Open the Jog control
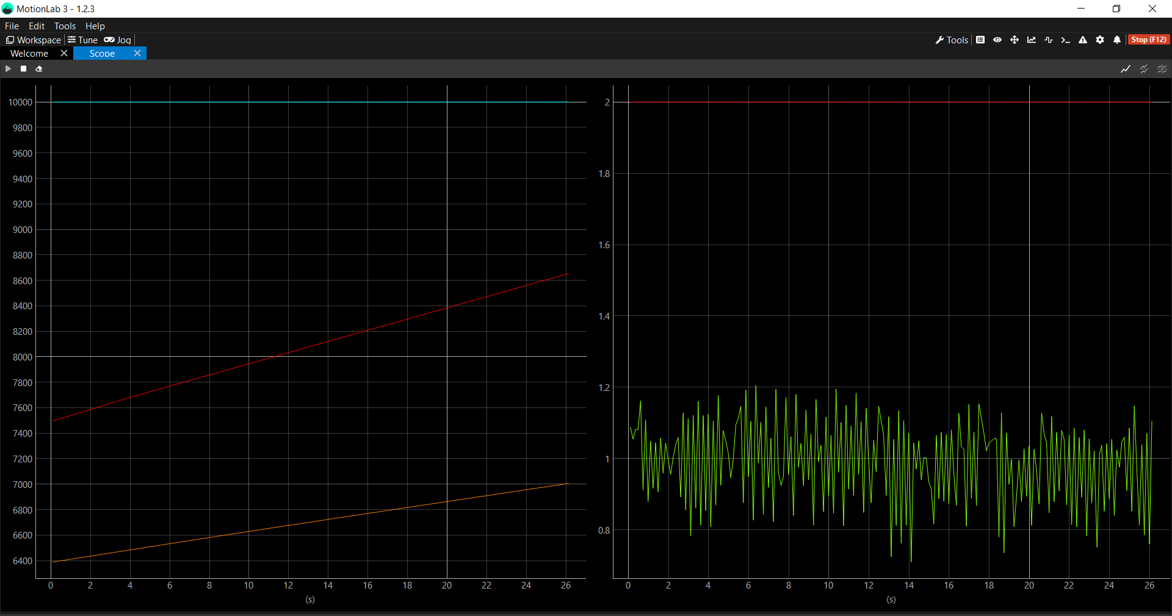The width and height of the screenshot is (1172, 616). point(117,40)
